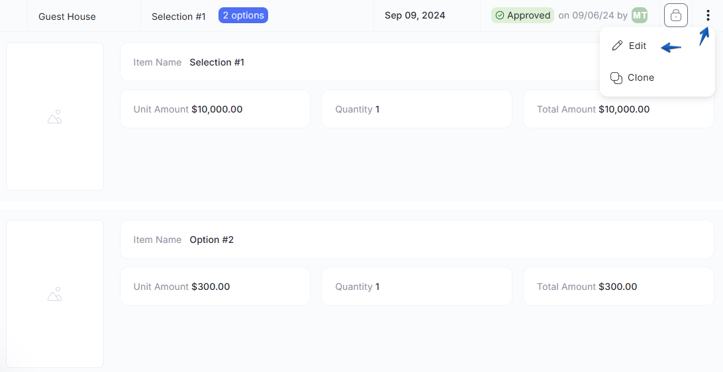Open the three-dot more options menu

click(x=708, y=16)
